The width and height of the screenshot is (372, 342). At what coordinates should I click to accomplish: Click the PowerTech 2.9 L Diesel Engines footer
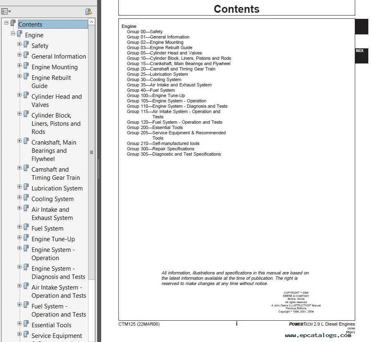pyautogui.click(x=322, y=324)
